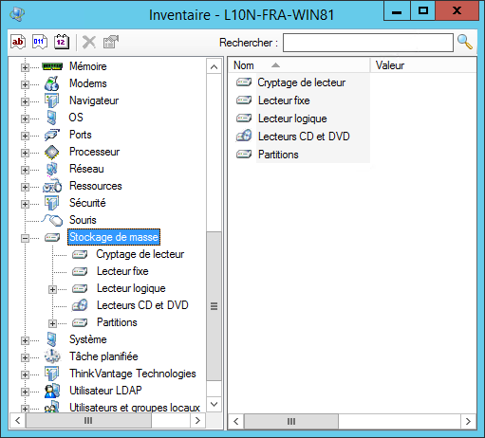Viewport: 485px width, 438px height.
Task: Select ThinkVantage Technologies tree item
Action: [x=133, y=374]
